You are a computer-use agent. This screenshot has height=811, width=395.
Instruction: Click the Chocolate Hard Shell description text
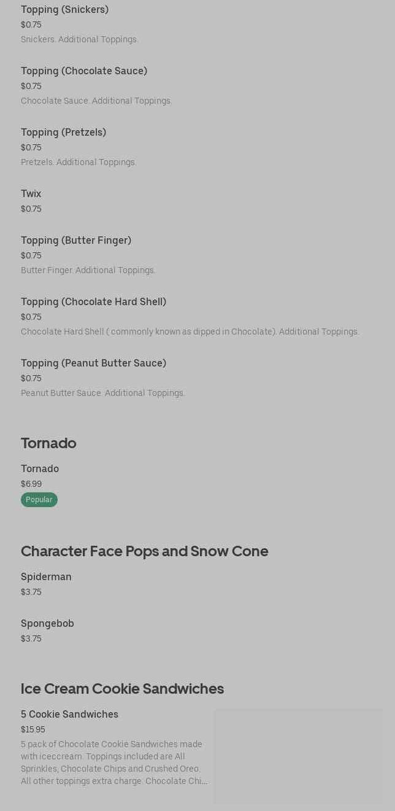pos(190,332)
